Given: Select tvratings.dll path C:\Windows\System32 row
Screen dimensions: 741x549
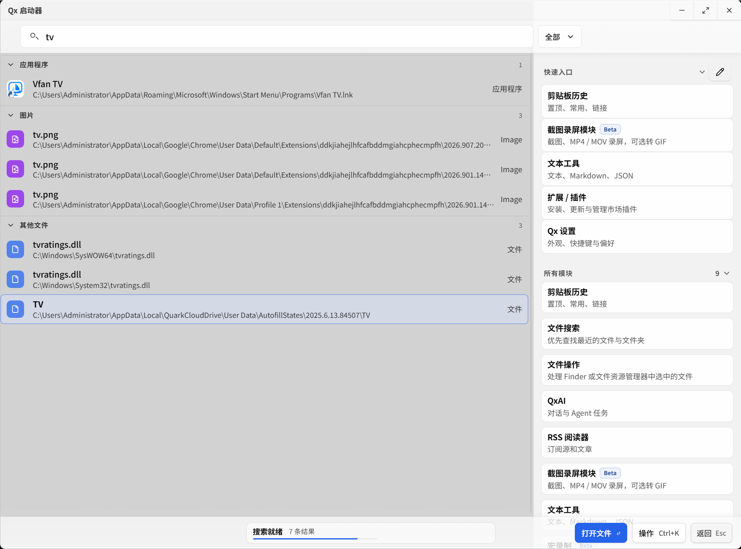Looking at the screenshot, I should click(x=264, y=279).
